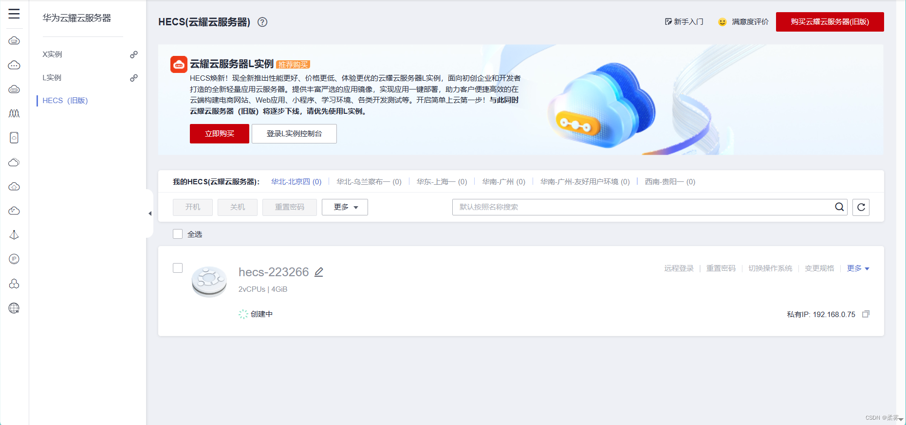Open the 新手入门 link
This screenshot has height=425, width=906.
click(x=684, y=22)
